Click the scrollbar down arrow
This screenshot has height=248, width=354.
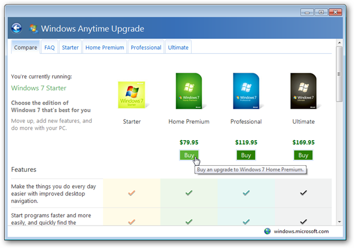(339, 222)
